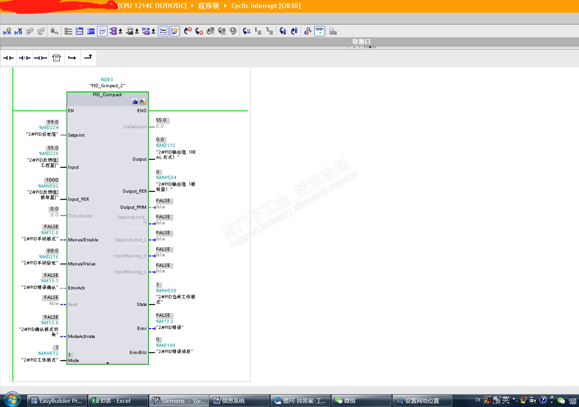
Task: Click the tag information speech-bubble icon
Action: [130, 31]
